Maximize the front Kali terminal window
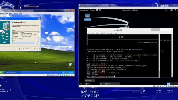The height and width of the screenshot is (100, 178). click(x=155, y=30)
